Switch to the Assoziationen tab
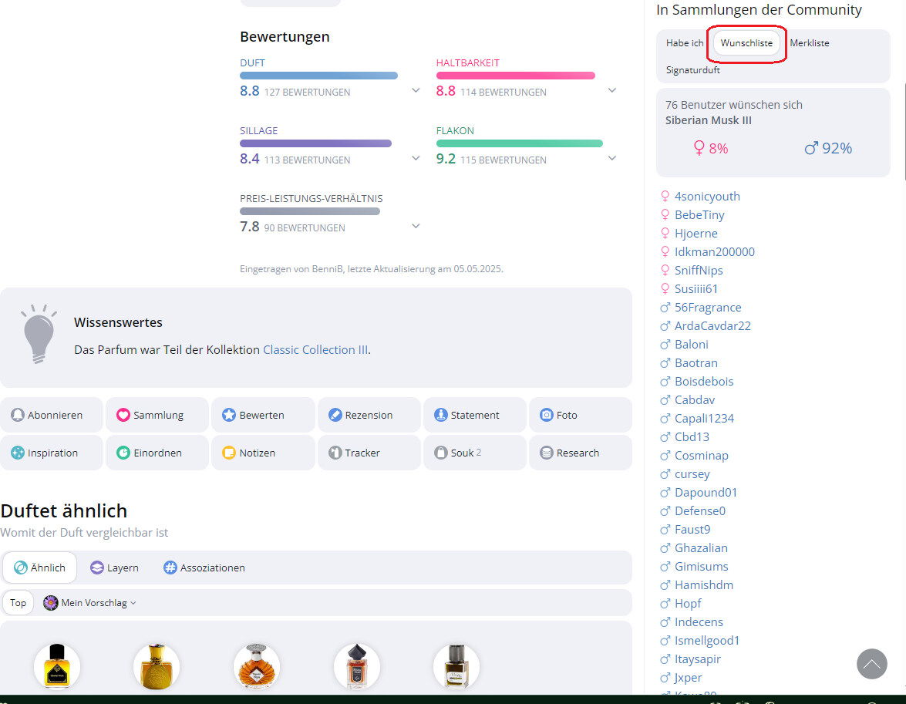Viewport: 906px width, 704px height. (x=204, y=568)
